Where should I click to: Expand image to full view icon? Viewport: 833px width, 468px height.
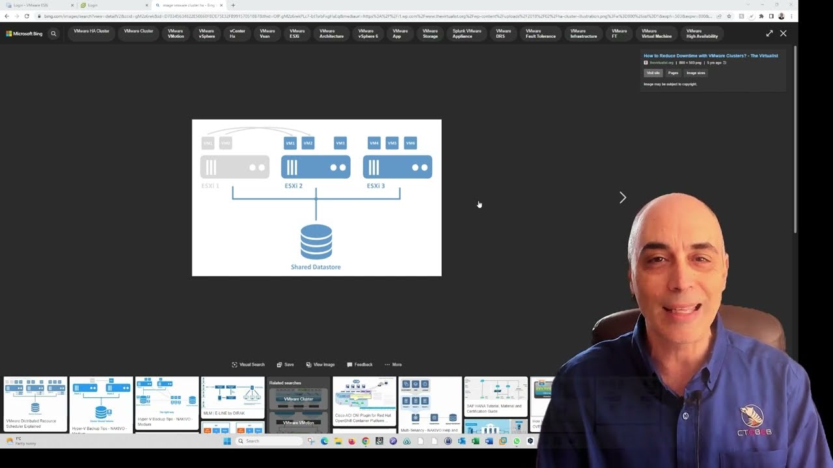(769, 33)
